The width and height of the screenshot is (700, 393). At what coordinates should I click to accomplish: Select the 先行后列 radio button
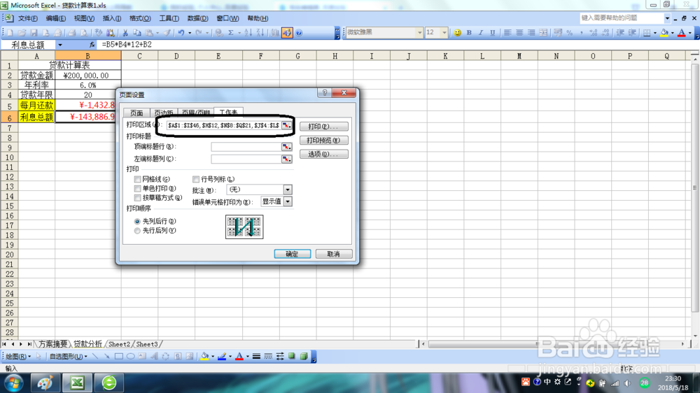(x=137, y=231)
